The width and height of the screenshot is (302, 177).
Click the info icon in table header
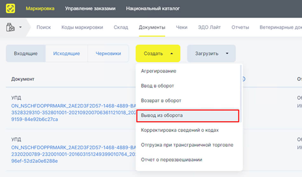click(244, 79)
